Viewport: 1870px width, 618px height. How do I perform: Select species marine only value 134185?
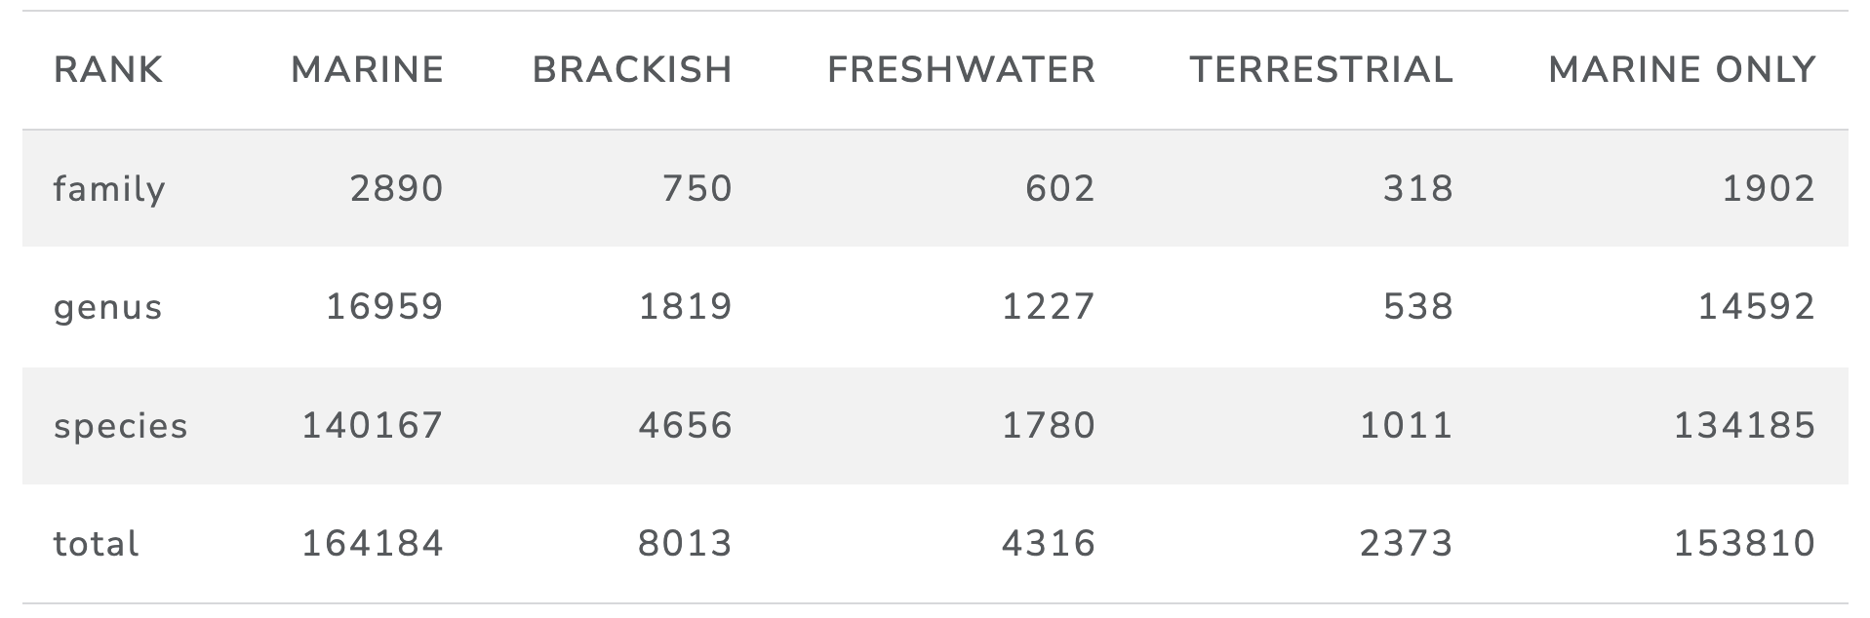pyautogui.click(x=1745, y=426)
